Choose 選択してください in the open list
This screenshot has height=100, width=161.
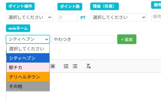tap(28, 49)
